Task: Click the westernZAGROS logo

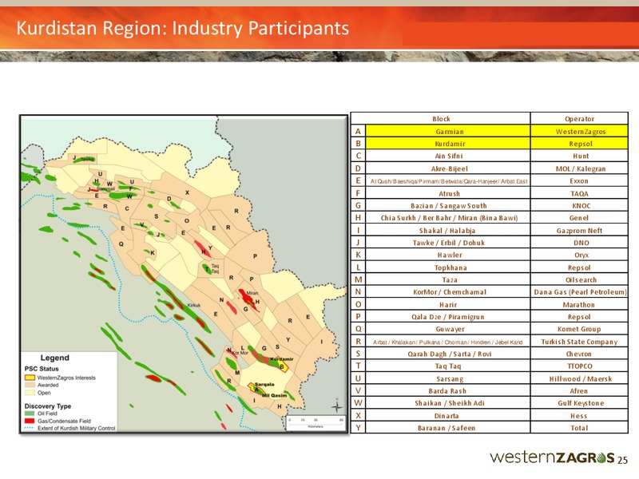Action: [552, 457]
